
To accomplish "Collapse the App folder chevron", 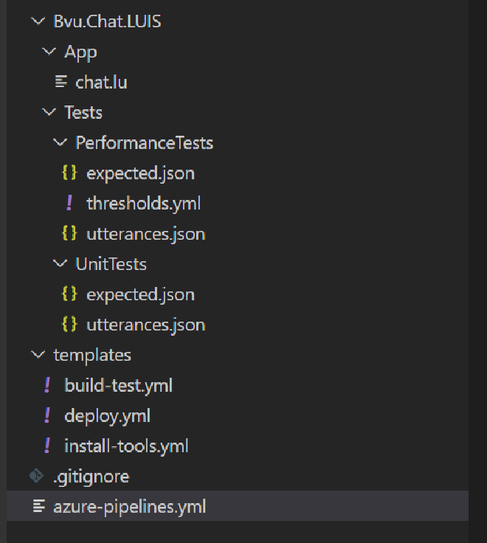I will (x=49, y=52).
